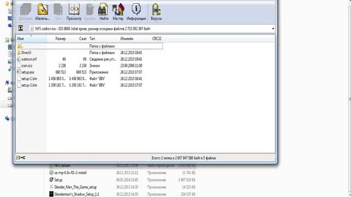Click the Slender_Man_The_Game_setup icon in Explorer
351x197 pixels.
[51, 187]
